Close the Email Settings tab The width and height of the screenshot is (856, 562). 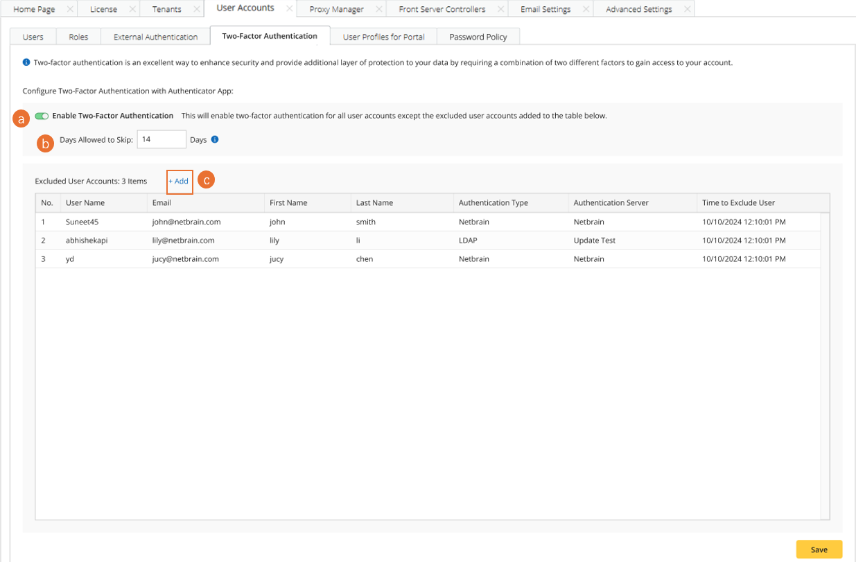pyautogui.click(x=586, y=9)
